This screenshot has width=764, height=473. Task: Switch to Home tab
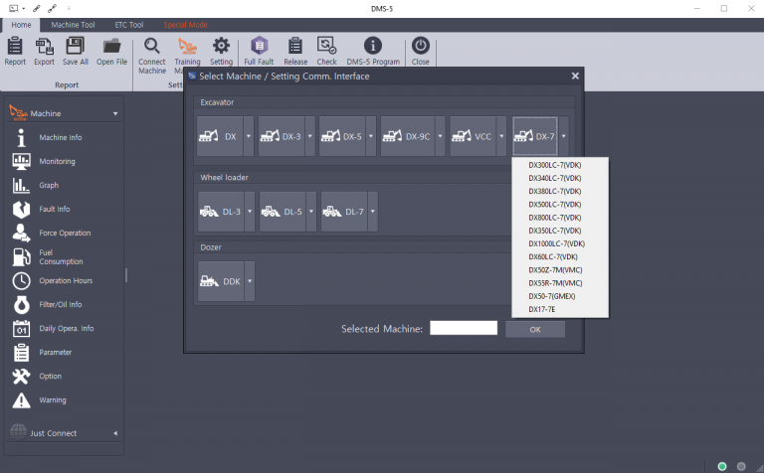21,25
